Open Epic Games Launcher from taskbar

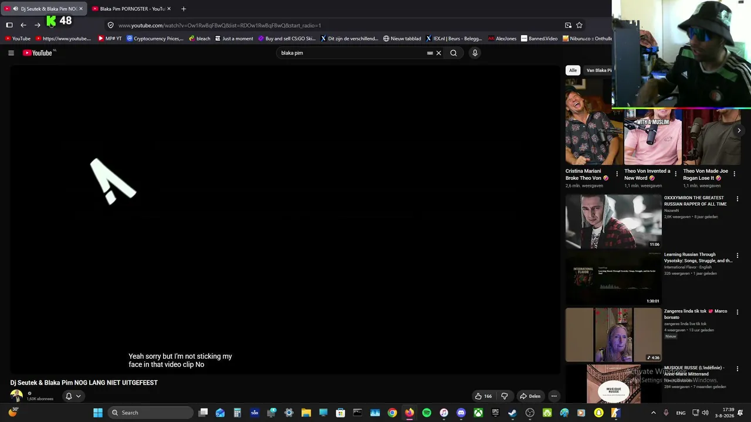click(496, 413)
